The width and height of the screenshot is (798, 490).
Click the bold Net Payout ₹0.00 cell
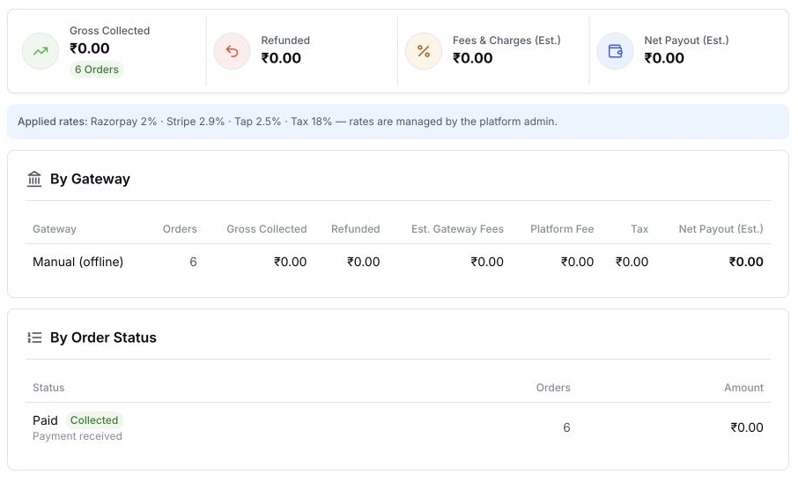click(746, 262)
